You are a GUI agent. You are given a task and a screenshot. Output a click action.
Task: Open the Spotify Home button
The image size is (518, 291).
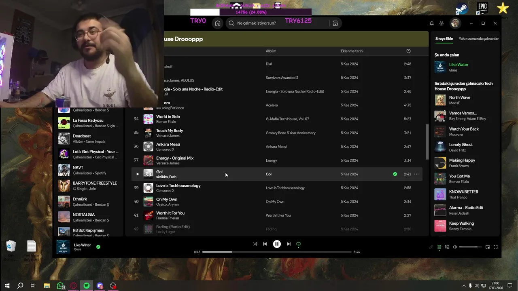218,23
